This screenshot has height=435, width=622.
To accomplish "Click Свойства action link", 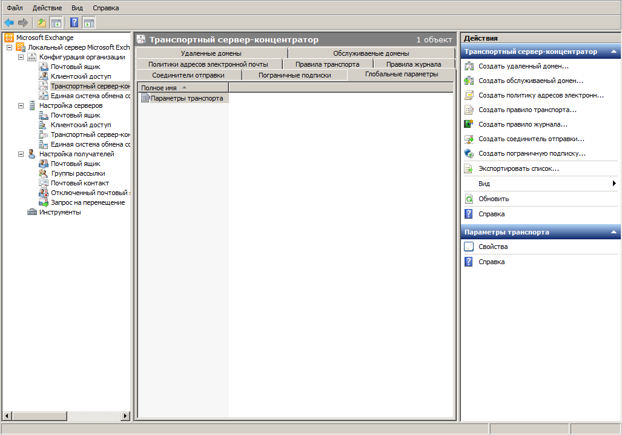I will click(x=493, y=247).
